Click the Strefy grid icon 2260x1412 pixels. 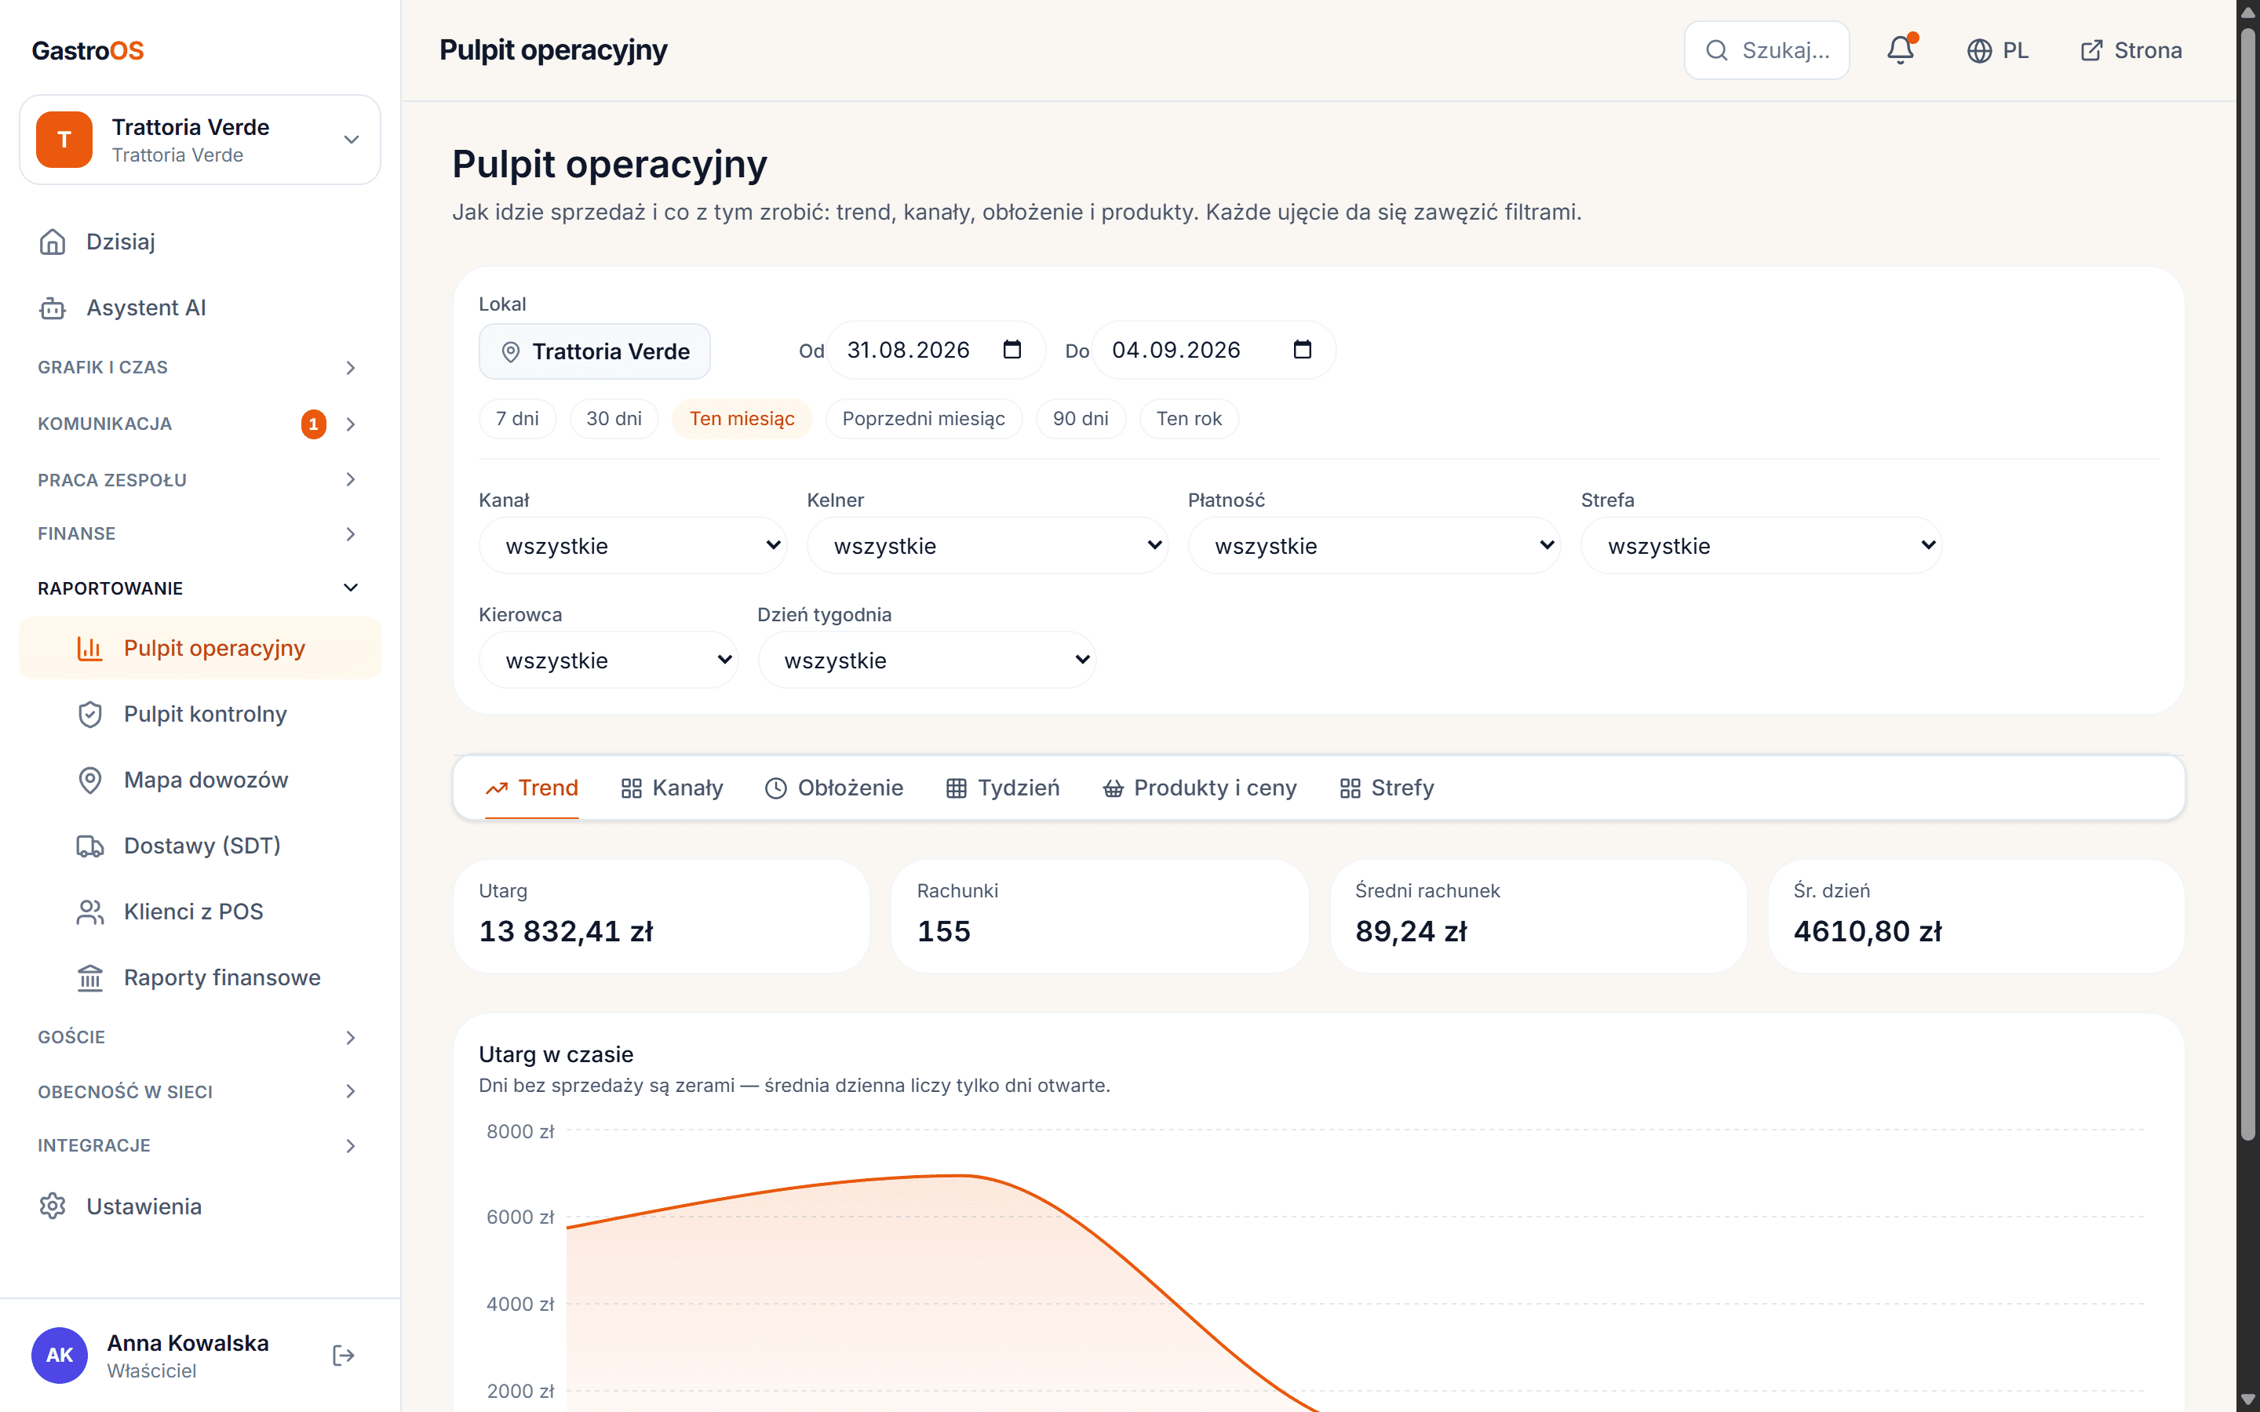pyautogui.click(x=1351, y=788)
